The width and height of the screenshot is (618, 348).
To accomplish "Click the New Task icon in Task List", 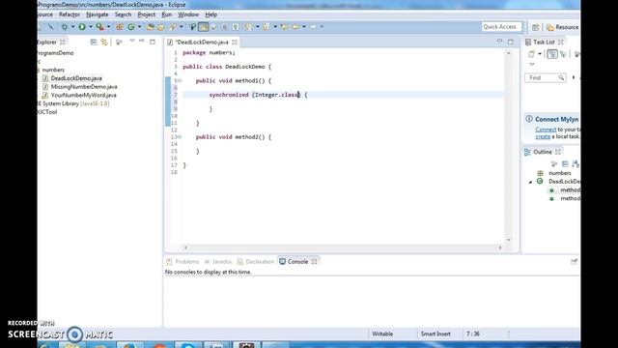I will (x=531, y=54).
